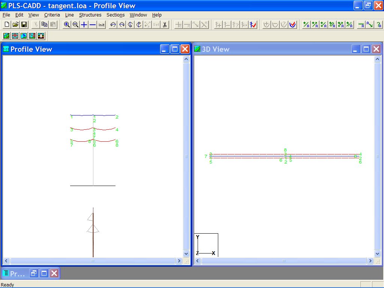Screen dimensions: 384x288
Task: Open the 3D View icon on the second toolbar row
Action: click(23, 36)
